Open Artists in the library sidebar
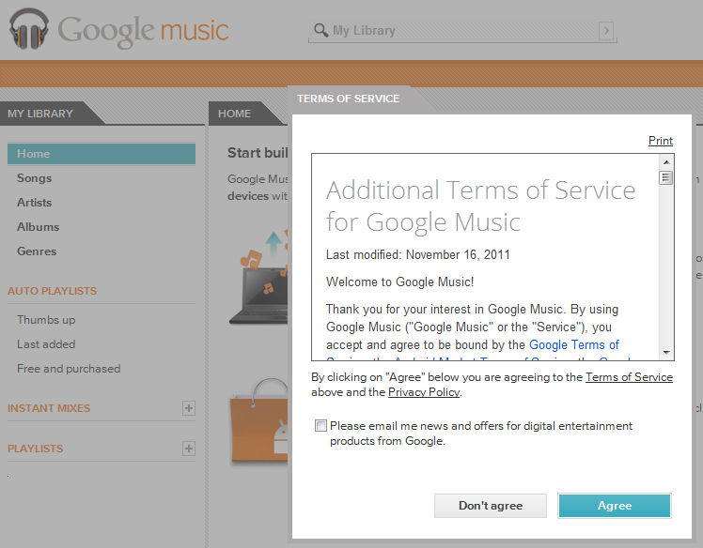This screenshot has height=548, width=703. 34,203
